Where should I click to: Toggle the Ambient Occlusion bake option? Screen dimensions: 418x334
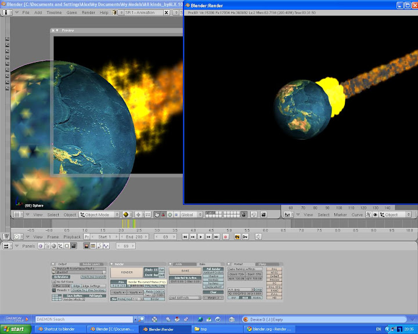coord(214,273)
